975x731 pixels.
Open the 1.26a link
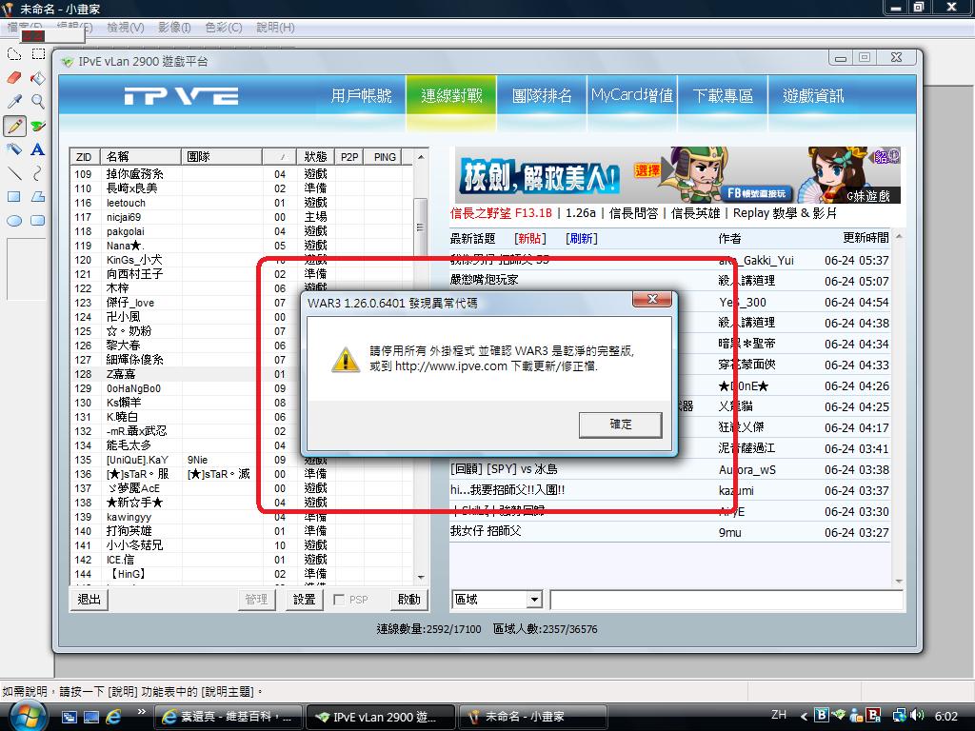click(x=581, y=213)
